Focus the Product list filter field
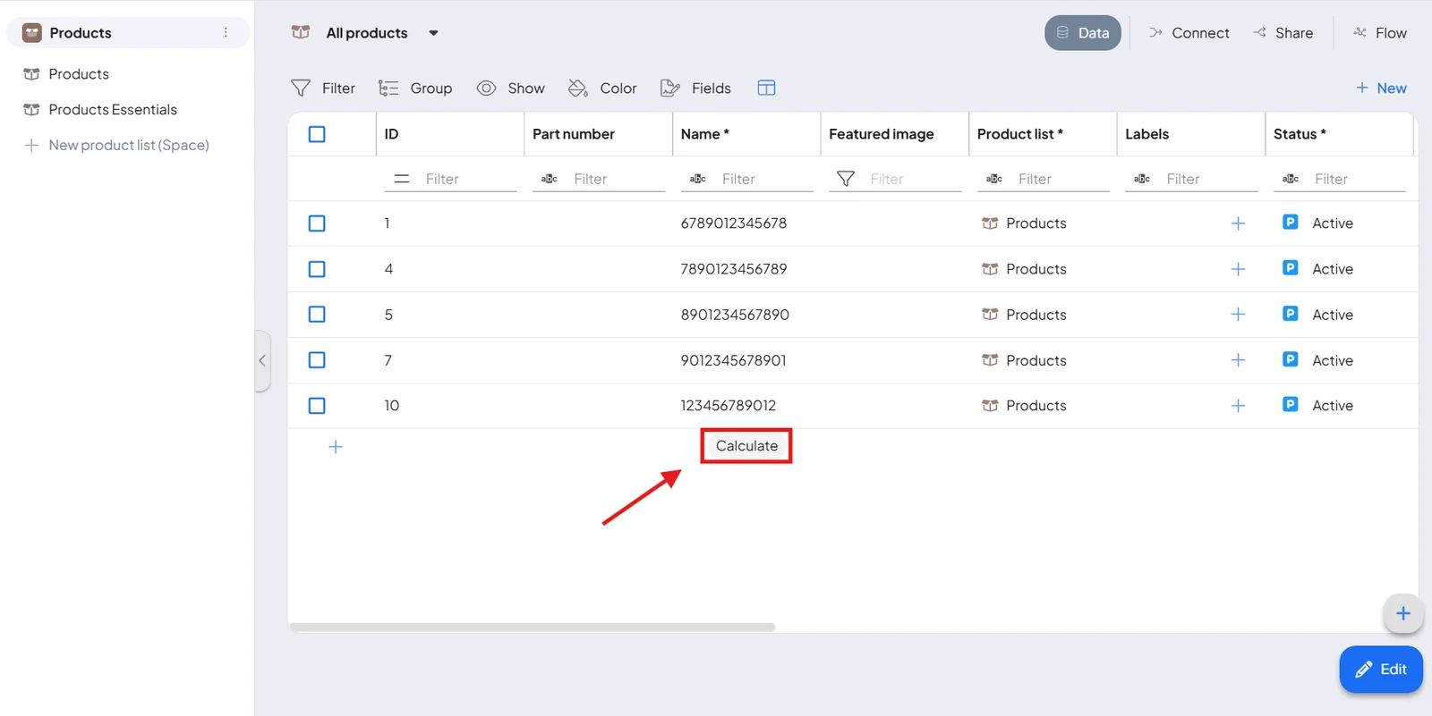Viewport: 1432px width, 716px height. coord(1062,179)
